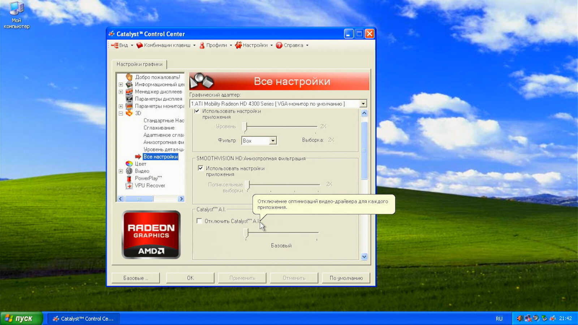Click the RU language indicator
Image resolution: width=578 pixels, height=325 pixels.
(x=499, y=318)
